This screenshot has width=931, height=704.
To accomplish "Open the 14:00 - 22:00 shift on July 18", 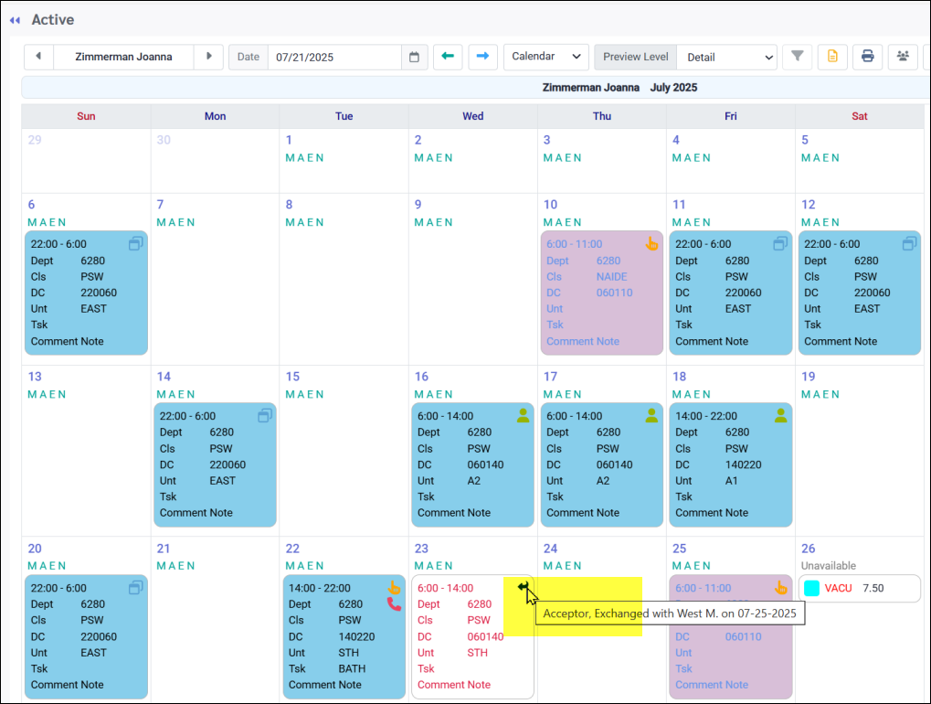I will tap(730, 464).
